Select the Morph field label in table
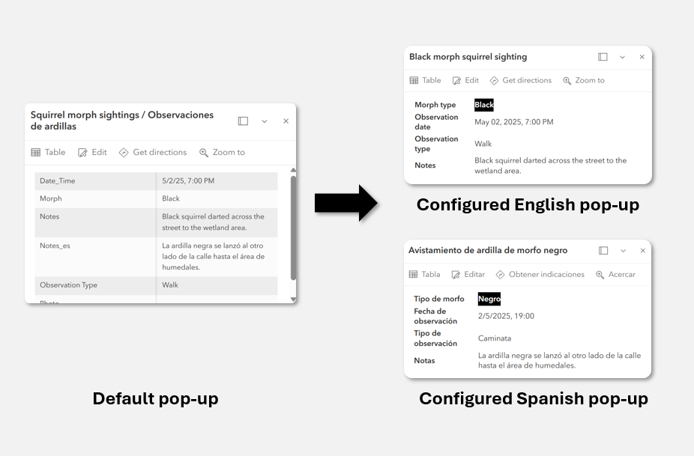694x456 pixels. pos(51,198)
